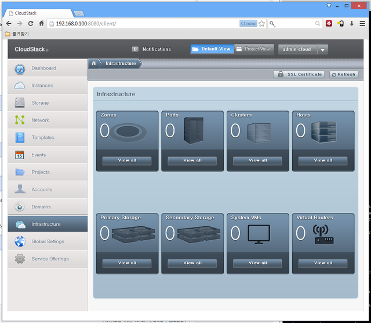Screen dimensions: 371x323
Task: Select the CloudStack browser tab
Action: pos(39,13)
